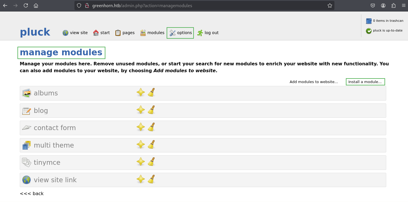408x202 pixels.
Task: Click the URL address bar
Action: [204, 5]
